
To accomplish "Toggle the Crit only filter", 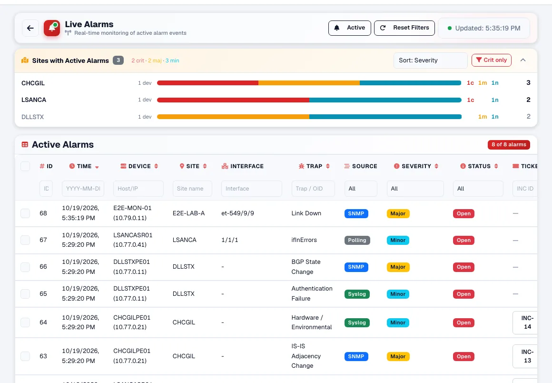I will (492, 60).
